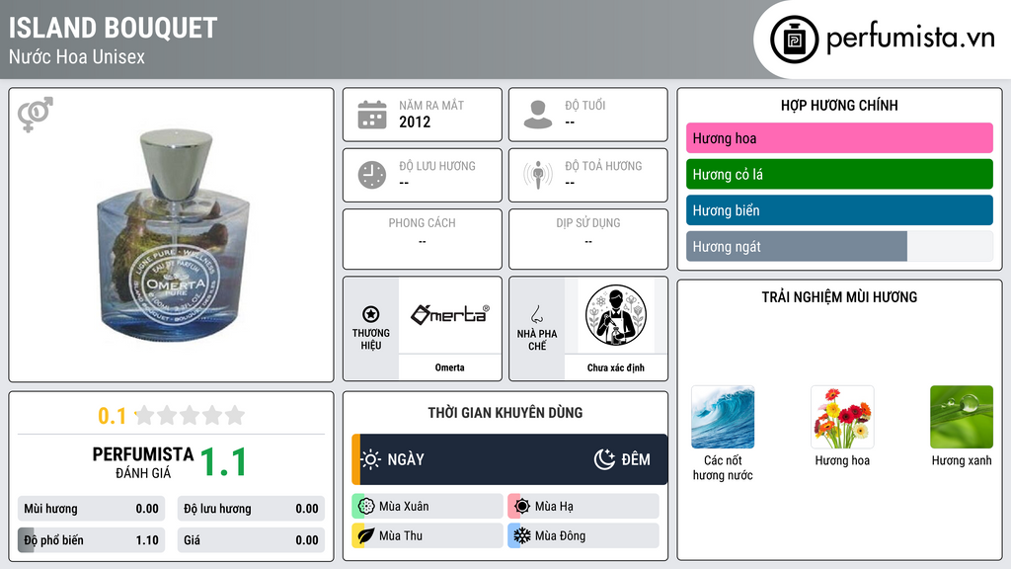
Task: Click the star rating row
Action: (190, 415)
